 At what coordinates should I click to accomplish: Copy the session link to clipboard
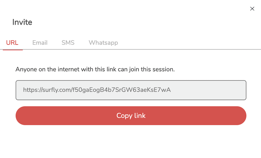click(131, 116)
